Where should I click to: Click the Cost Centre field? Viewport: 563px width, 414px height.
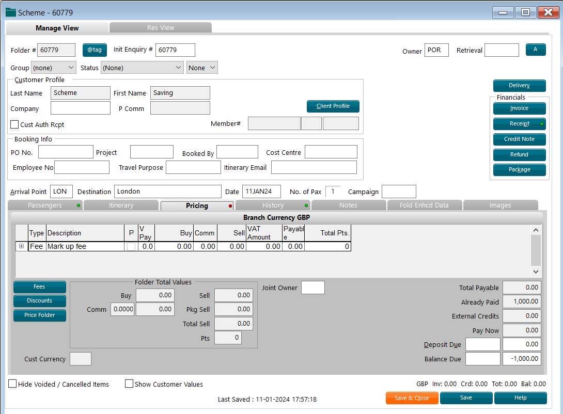pos(331,152)
